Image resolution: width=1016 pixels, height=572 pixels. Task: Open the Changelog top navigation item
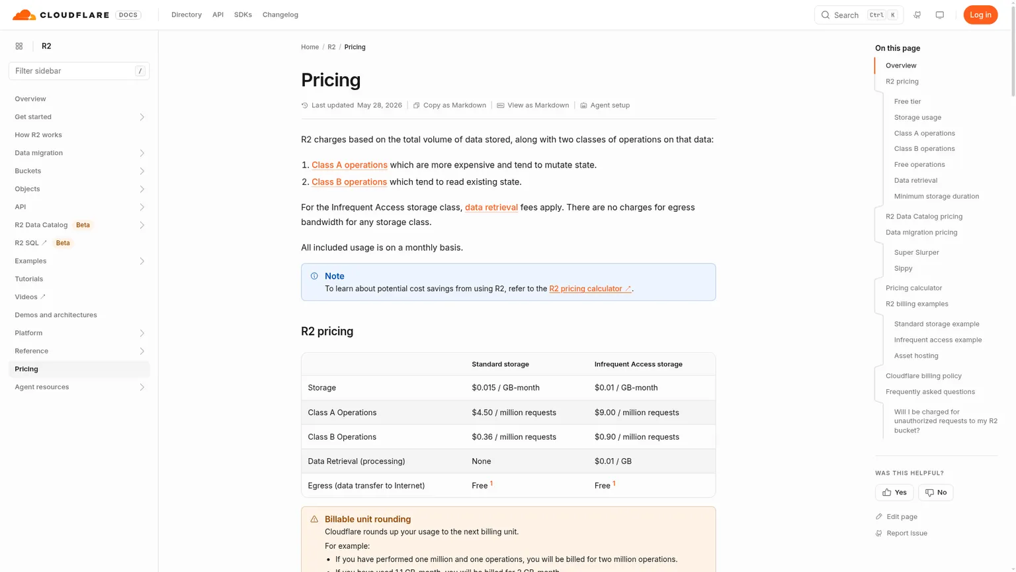tap(280, 15)
